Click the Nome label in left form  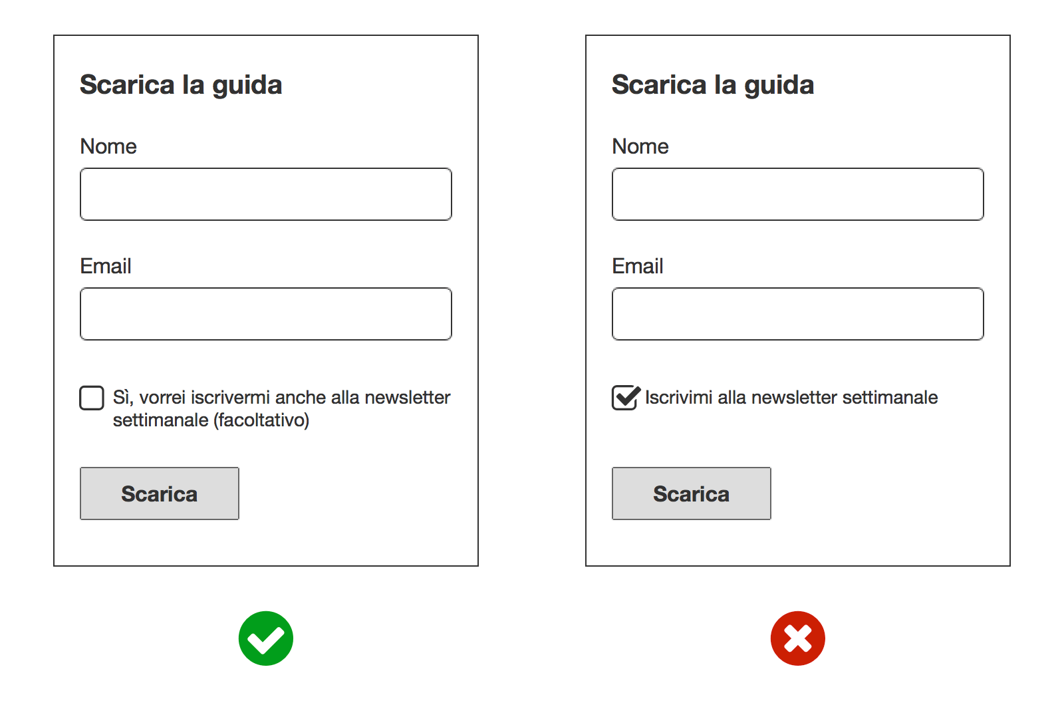pos(108,146)
